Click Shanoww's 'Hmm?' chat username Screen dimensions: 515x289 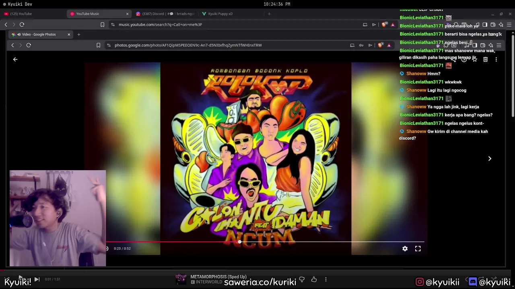click(416, 74)
